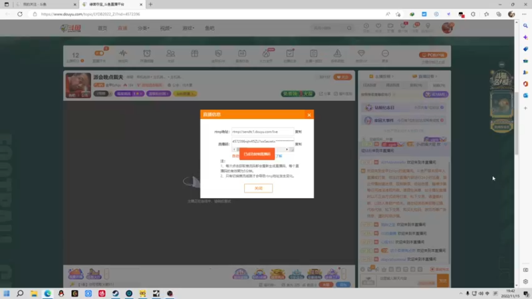Click inside the rtmp address field
The width and height of the screenshot is (532, 299).
pos(263,132)
